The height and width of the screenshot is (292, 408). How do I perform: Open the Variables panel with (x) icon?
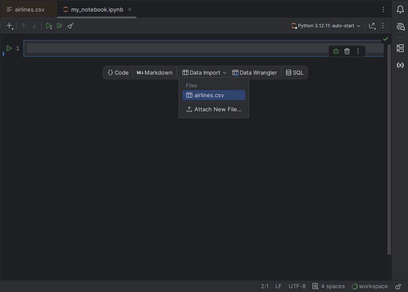point(400,65)
